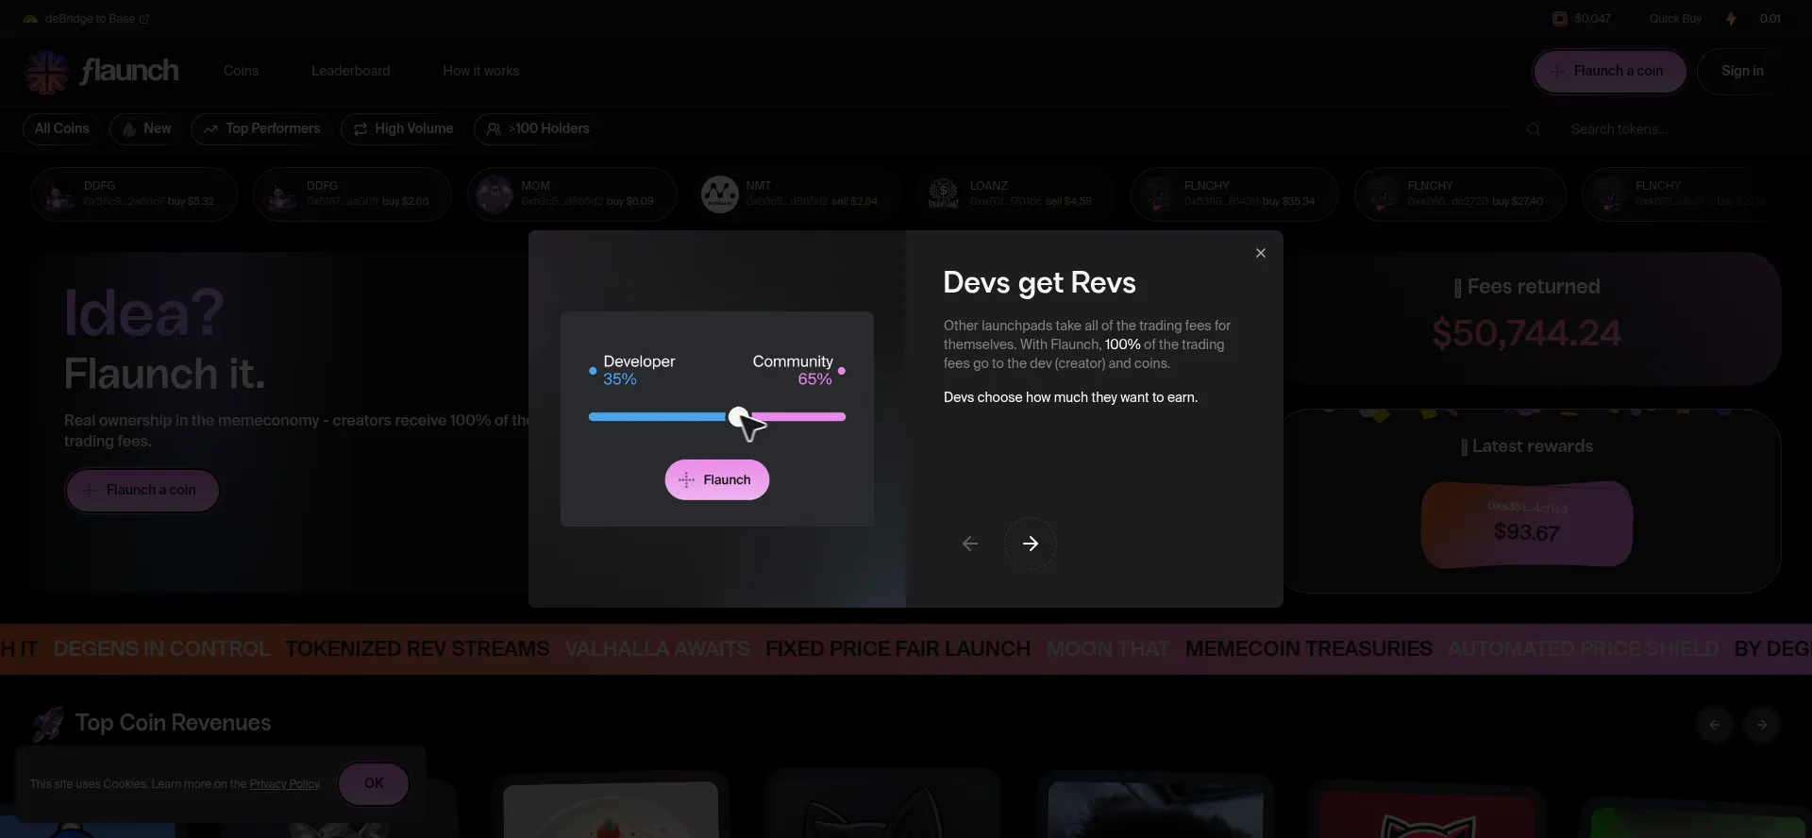
Task: Click the LOANZ coin avatar icon
Action: click(943, 194)
